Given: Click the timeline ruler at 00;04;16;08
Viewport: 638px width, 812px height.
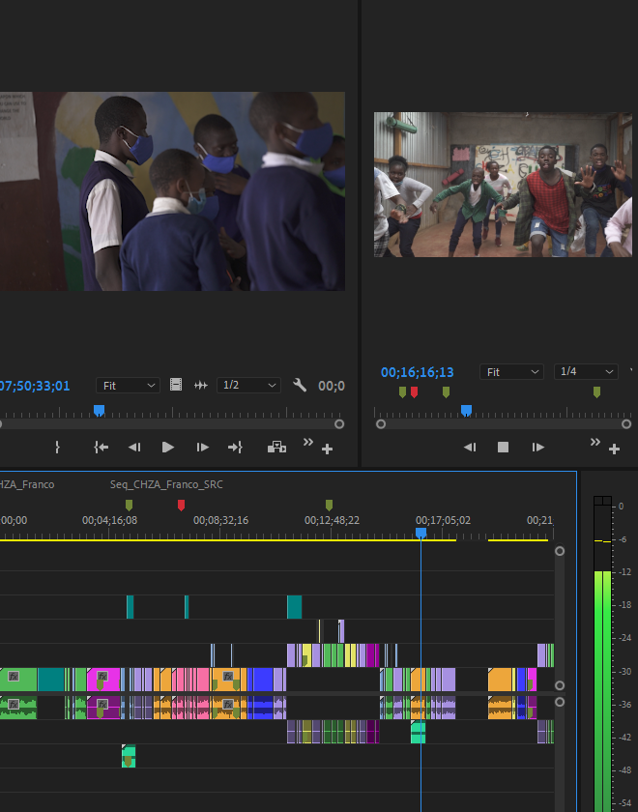Looking at the screenshot, I should [x=110, y=520].
